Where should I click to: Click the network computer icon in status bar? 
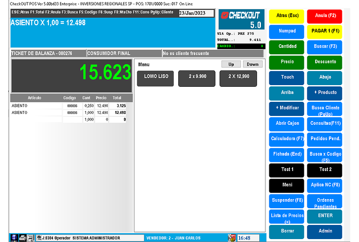(x=14, y=238)
